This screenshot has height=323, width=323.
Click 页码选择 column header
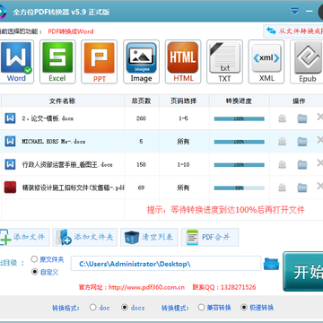tap(184, 101)
